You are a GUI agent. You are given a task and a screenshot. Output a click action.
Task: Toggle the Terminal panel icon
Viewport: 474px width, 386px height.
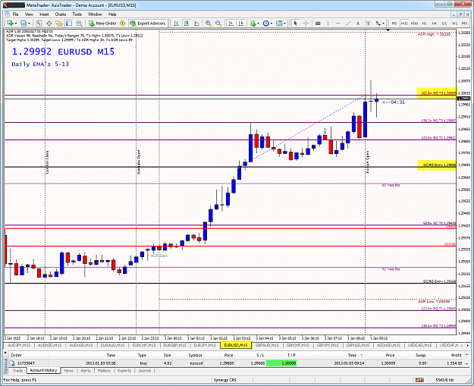[69, 24]
